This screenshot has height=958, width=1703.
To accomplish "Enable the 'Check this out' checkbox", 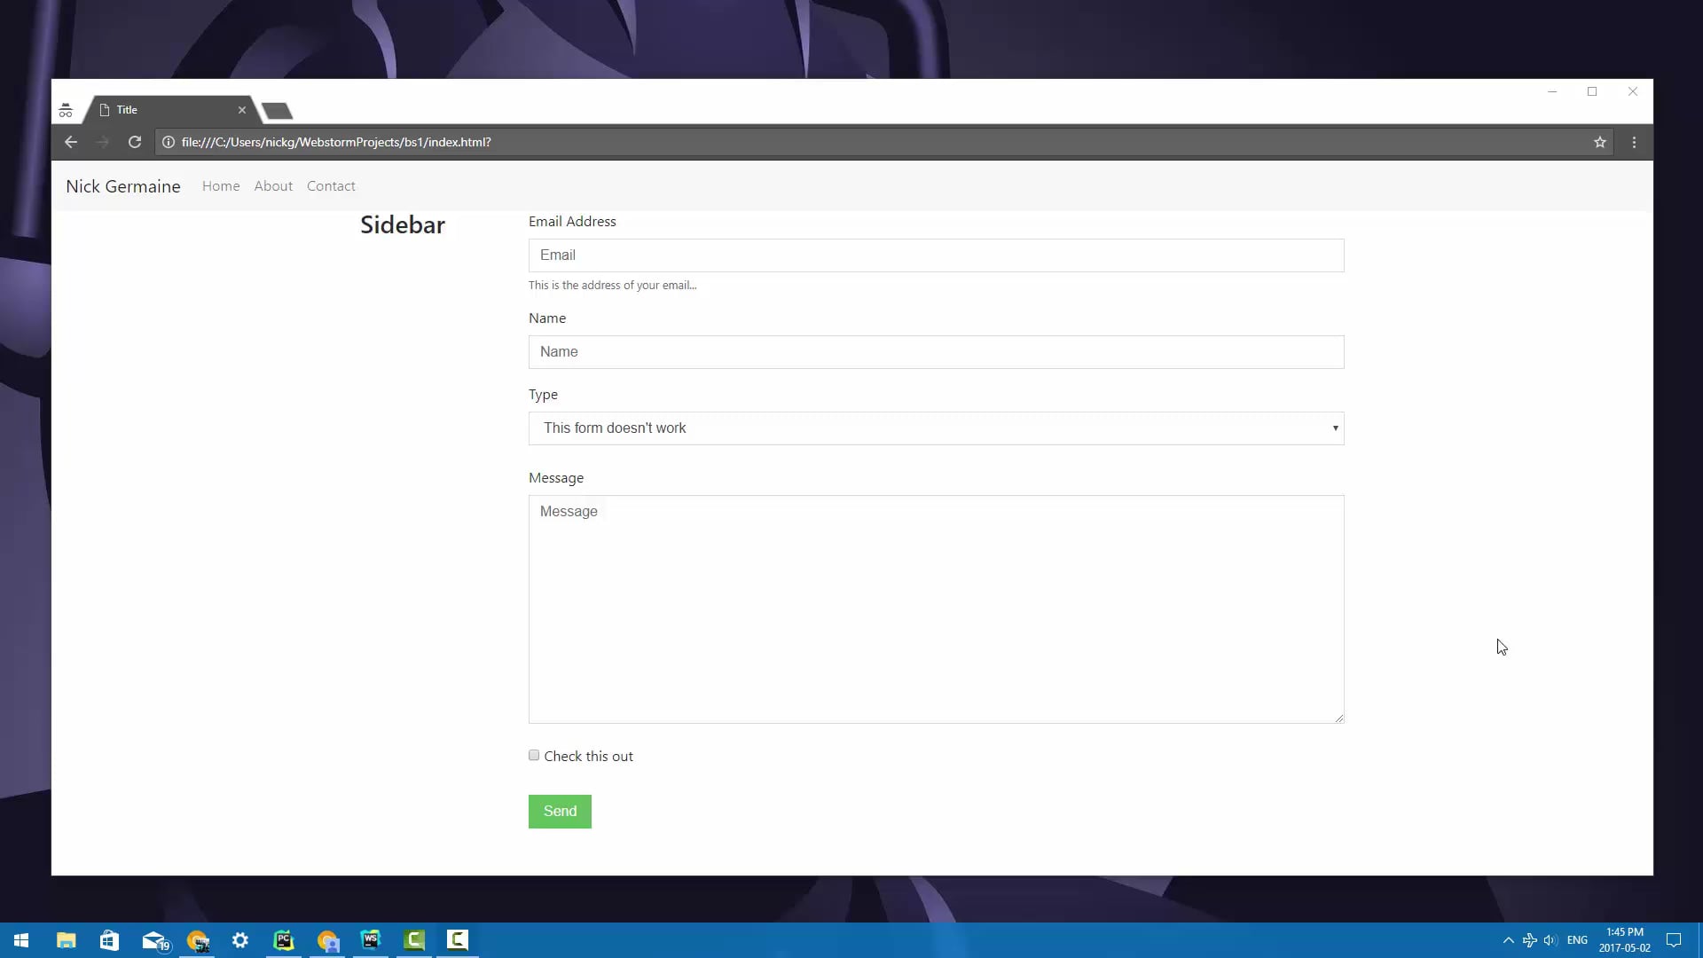I will (533, 755).
